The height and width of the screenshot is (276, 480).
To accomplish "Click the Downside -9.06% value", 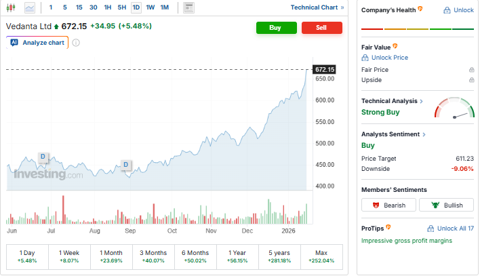I will pos(462,169).
